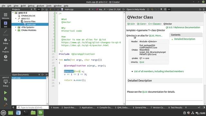Split the help side panel
This screenshot has width=206, height=116.
200,9
